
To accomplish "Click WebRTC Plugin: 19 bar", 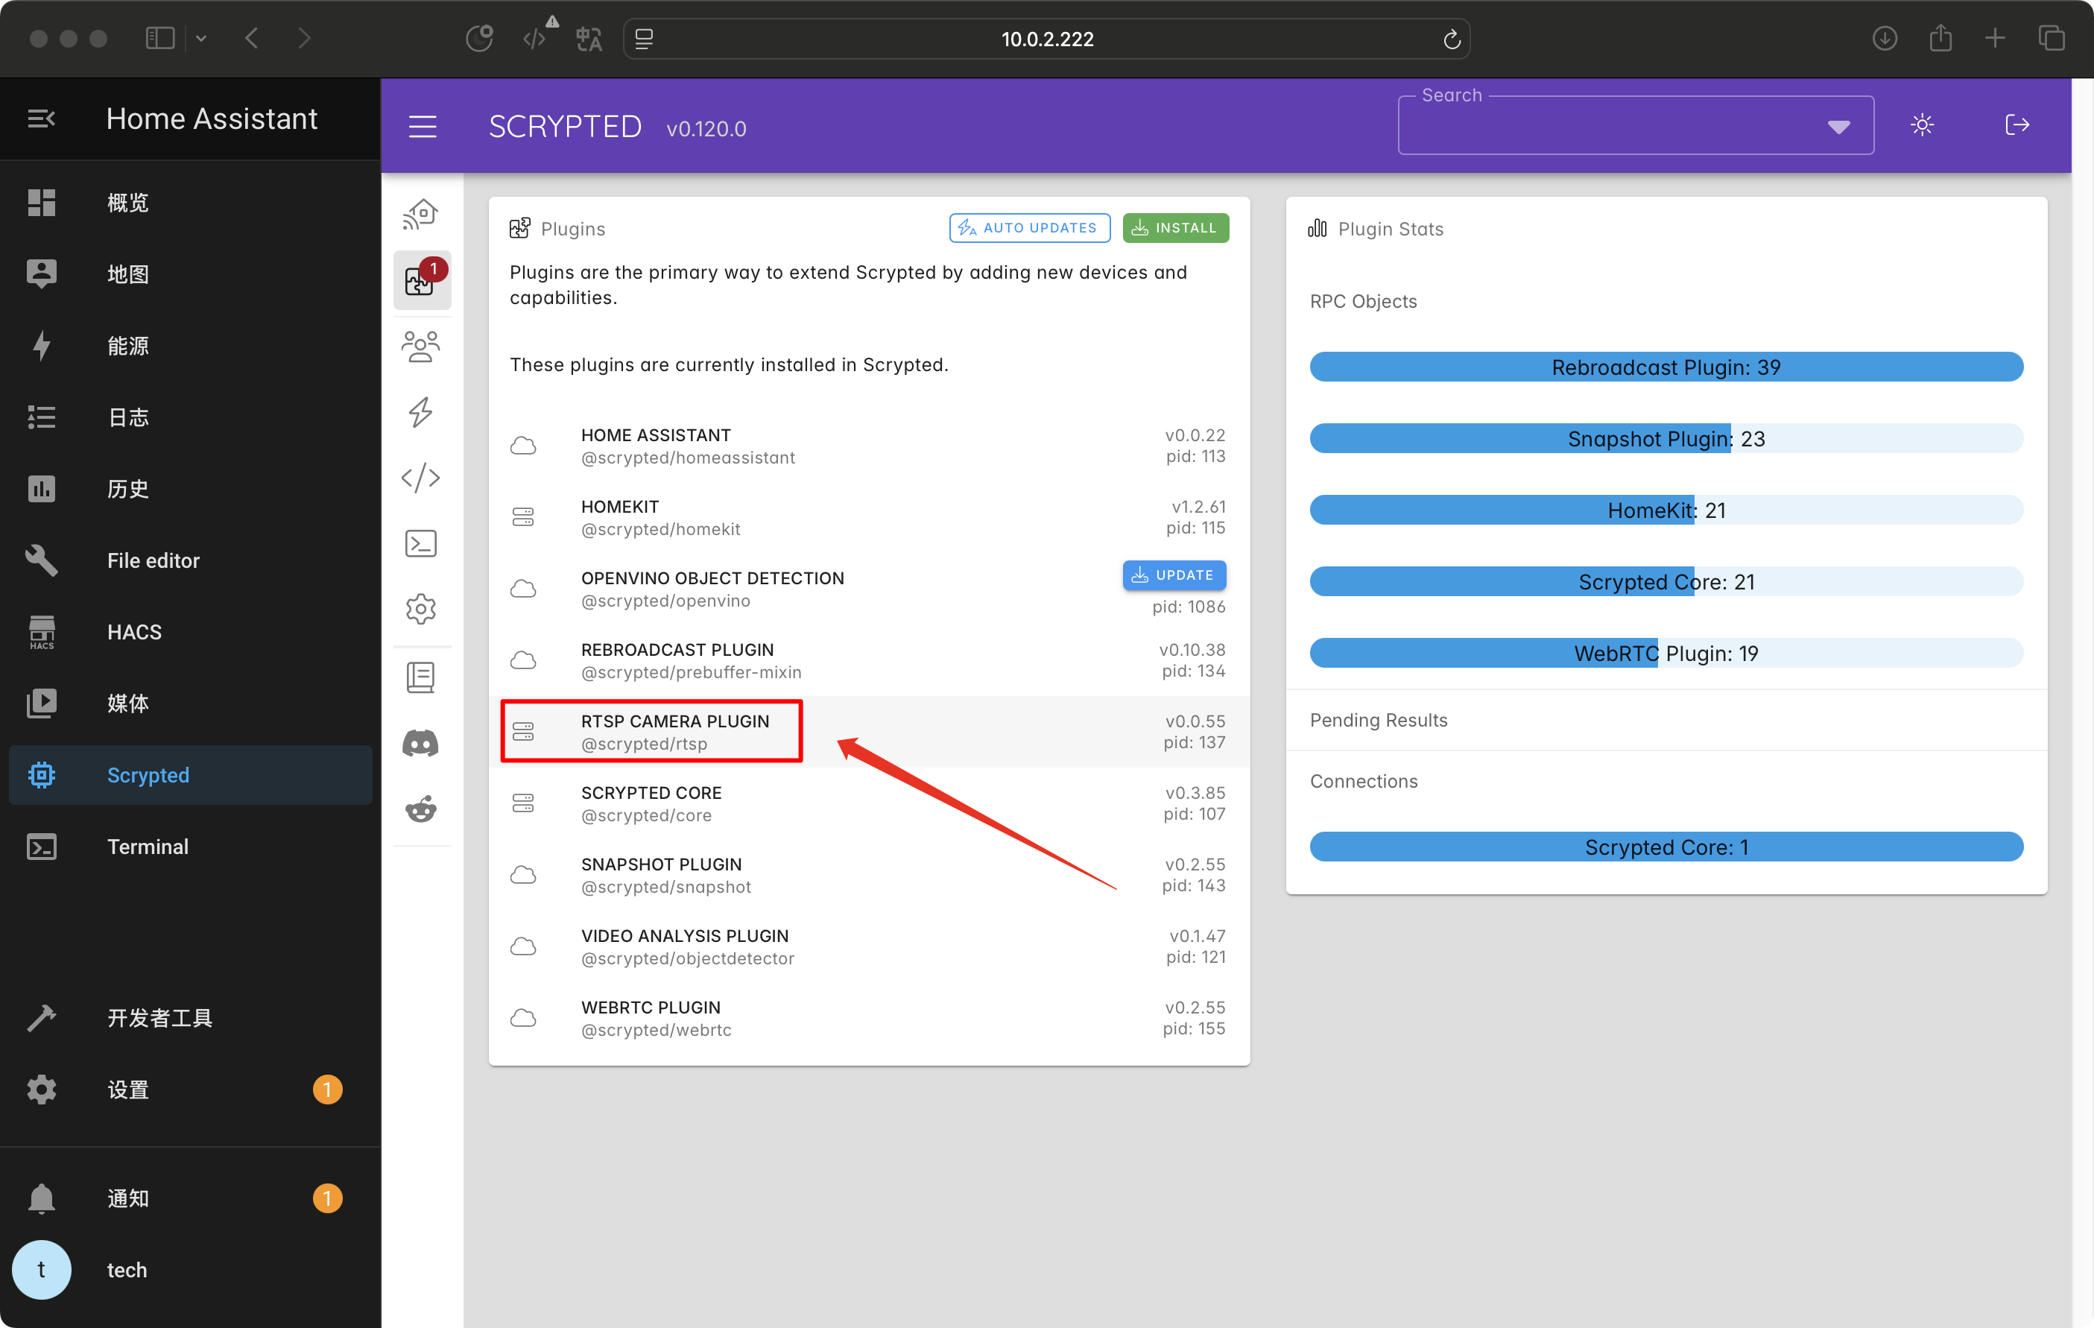I will tap(1666, 653).
